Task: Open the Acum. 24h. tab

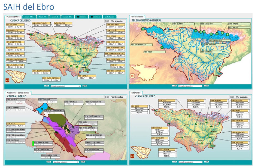Action: coord(68,17)
